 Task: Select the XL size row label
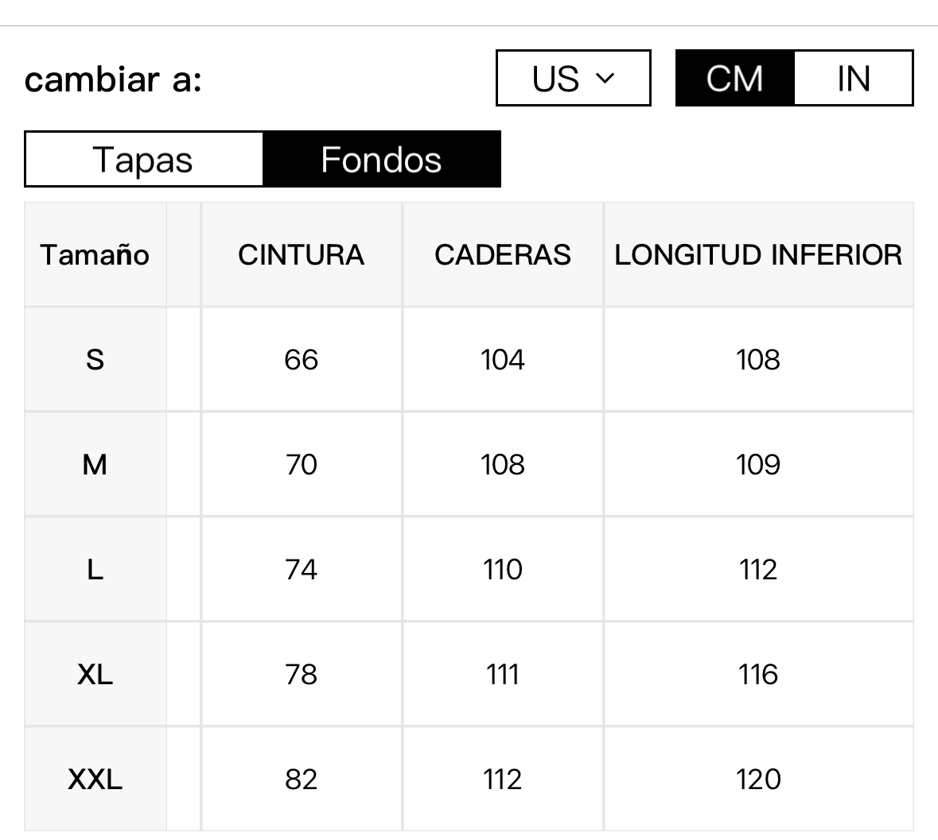(95, 674)
